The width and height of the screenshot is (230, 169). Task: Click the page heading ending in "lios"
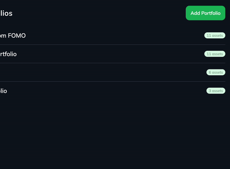click(x=6, y=13)
